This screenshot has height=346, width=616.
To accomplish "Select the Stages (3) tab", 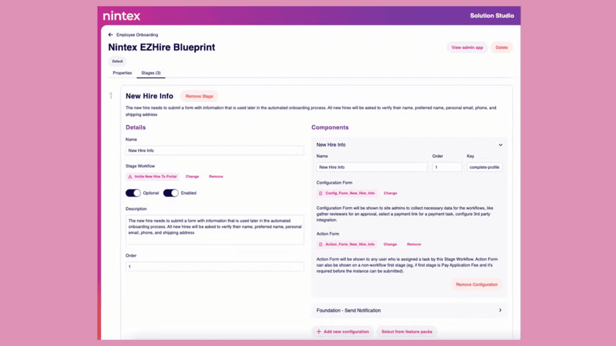I will coord(151,73).
